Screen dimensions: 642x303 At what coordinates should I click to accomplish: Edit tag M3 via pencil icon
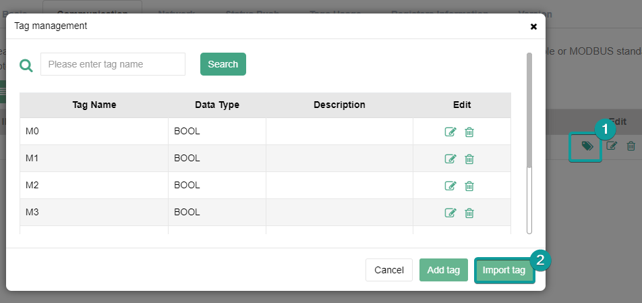(450, 213)
